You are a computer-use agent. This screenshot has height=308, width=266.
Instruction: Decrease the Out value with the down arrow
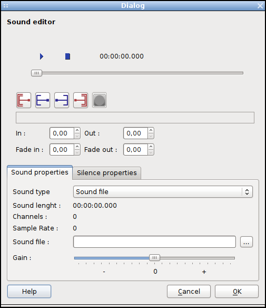(151, 136)
